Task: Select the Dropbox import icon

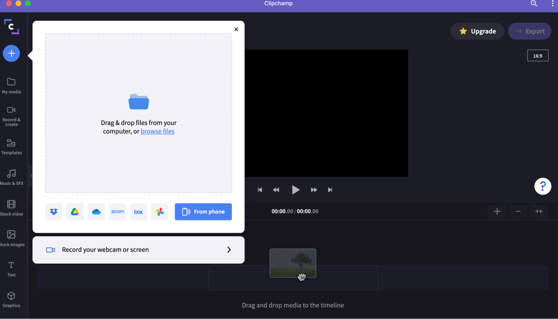Action: click(54, 211)
